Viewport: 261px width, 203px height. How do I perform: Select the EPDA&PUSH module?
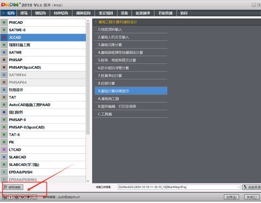pyautogui.click(x=43, y=172)
